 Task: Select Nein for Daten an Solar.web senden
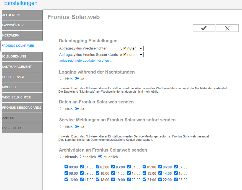[61, 109]
